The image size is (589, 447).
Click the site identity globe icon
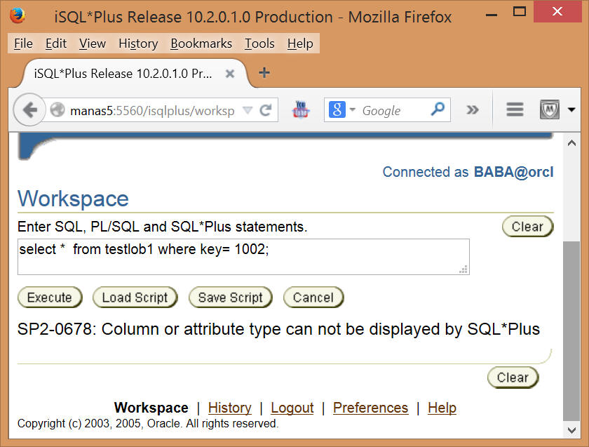[x=57, y=110]
